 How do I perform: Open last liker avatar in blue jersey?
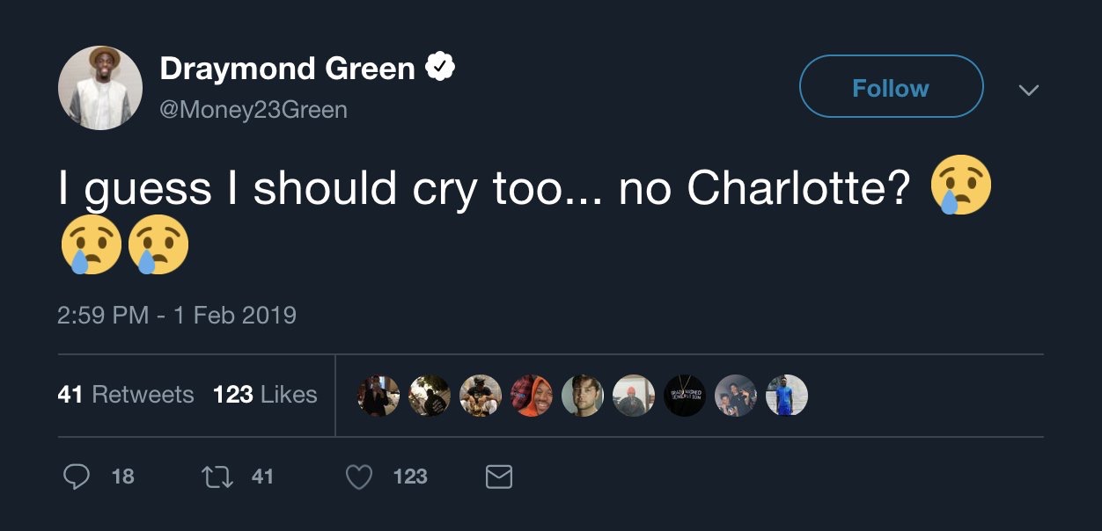pos(787,396)
